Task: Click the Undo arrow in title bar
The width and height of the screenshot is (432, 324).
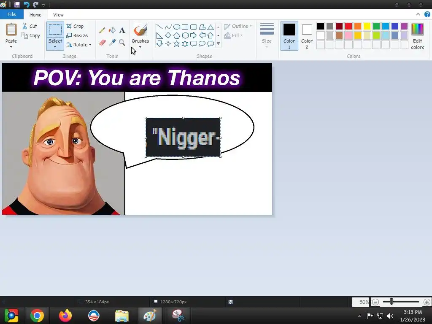Action: tap(27, 4)
